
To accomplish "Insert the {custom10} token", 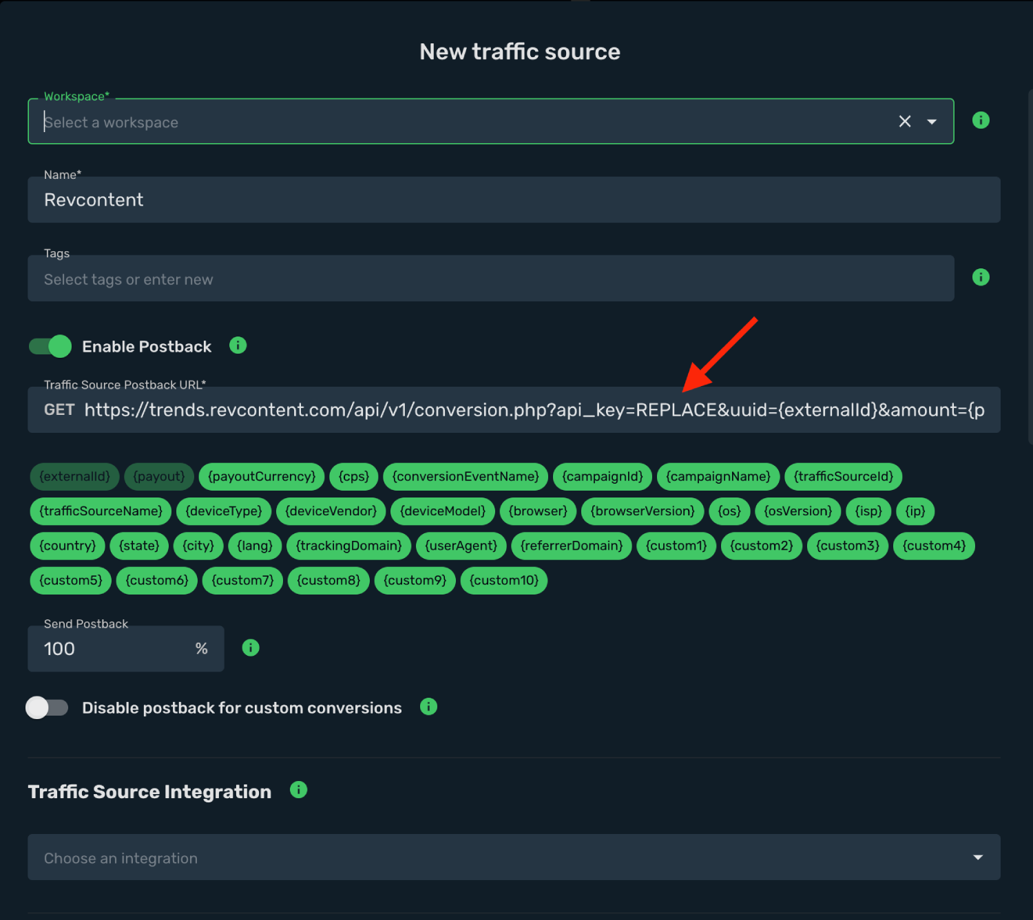I will click(504, 580).
